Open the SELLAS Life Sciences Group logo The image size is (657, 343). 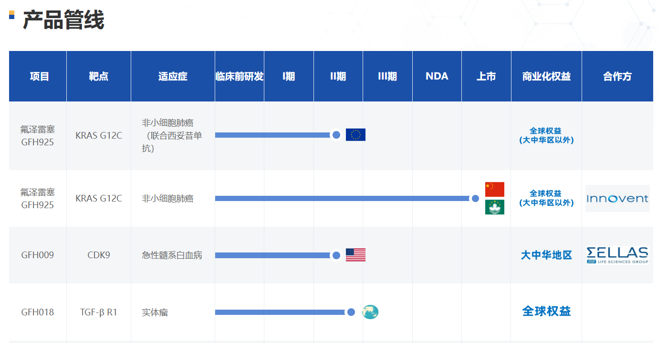(x=617, y=255)
